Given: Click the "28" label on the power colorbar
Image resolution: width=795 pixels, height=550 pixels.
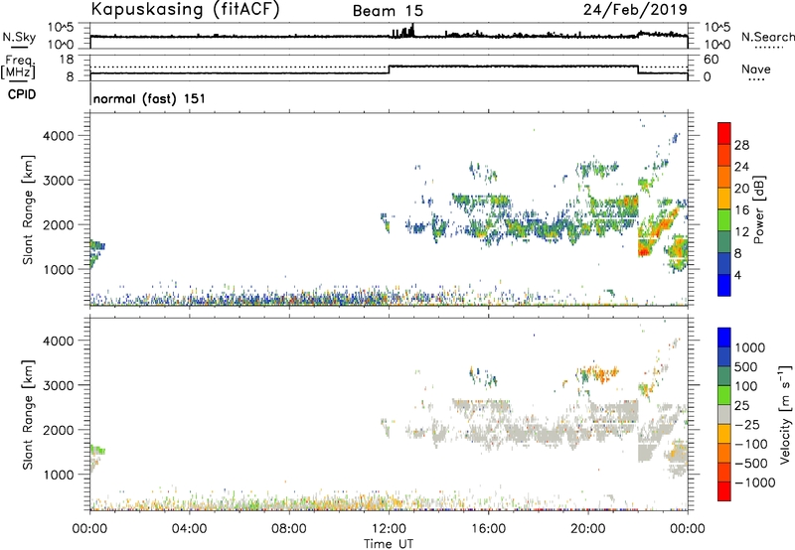Looking at the screenshot, I should coord(741,145).
